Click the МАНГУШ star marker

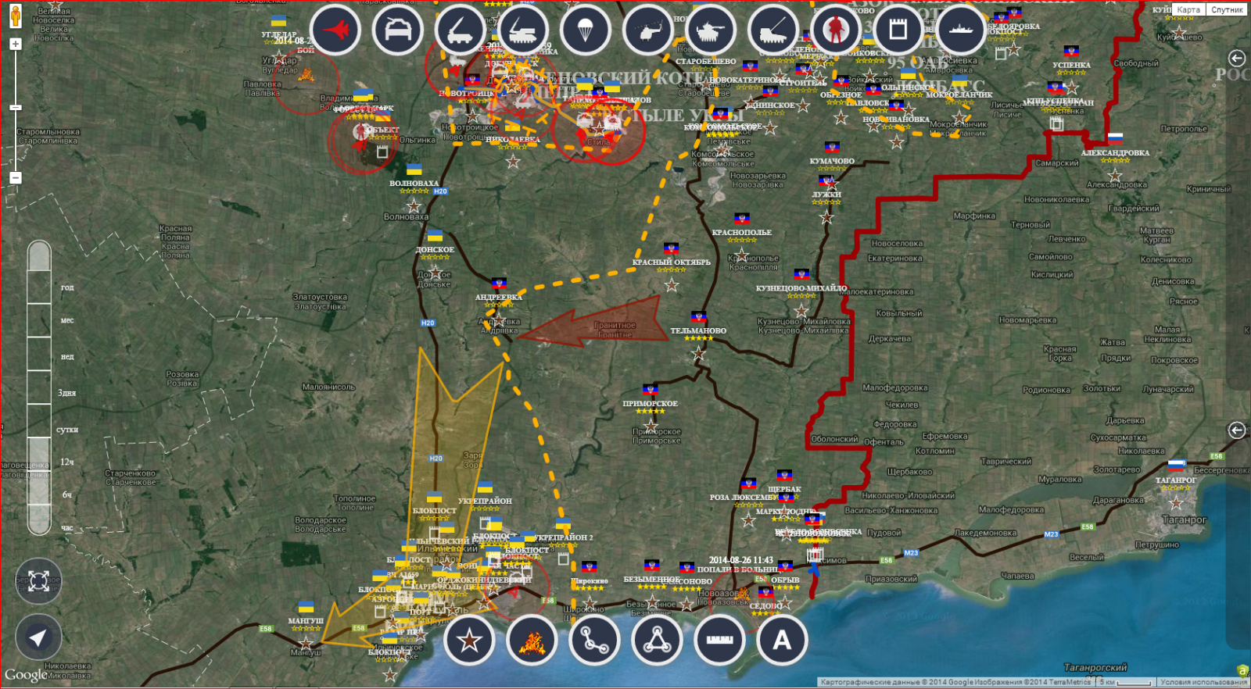[306, 644]
